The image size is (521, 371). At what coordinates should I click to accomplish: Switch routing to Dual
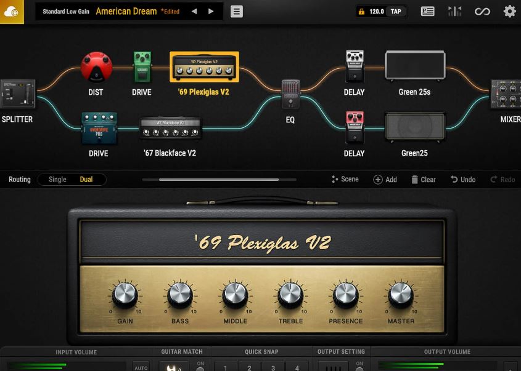[x=86, y=180]
